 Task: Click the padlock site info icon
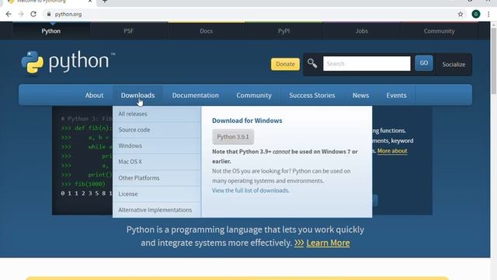point(49,14)
